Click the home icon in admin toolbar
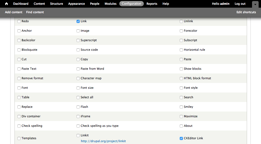 point(7,4)
